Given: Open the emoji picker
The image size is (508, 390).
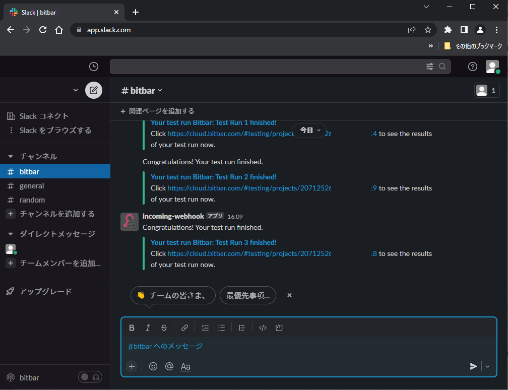Looking at the screenshot, I should click(153, 366).
